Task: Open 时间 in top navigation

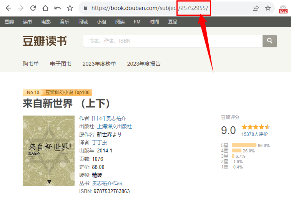Action: tap(154, 21)
